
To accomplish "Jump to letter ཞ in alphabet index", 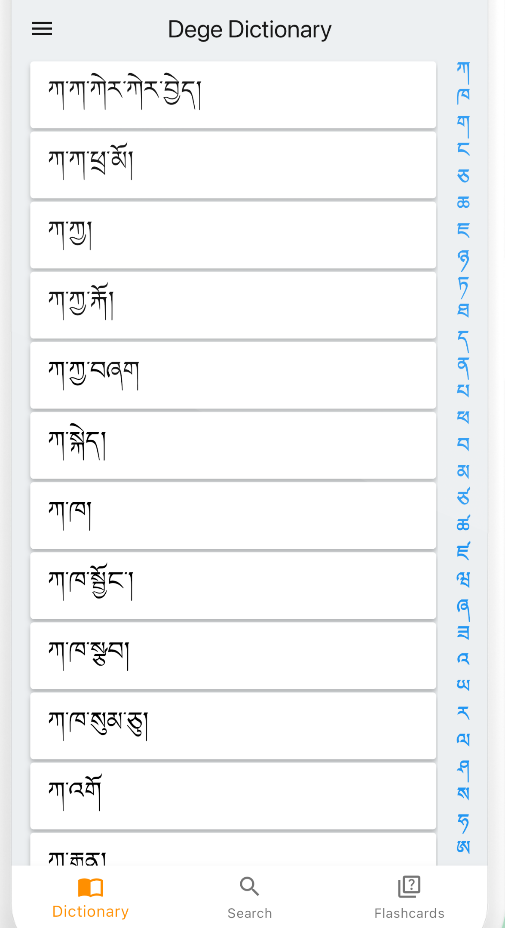I will 463,606.
